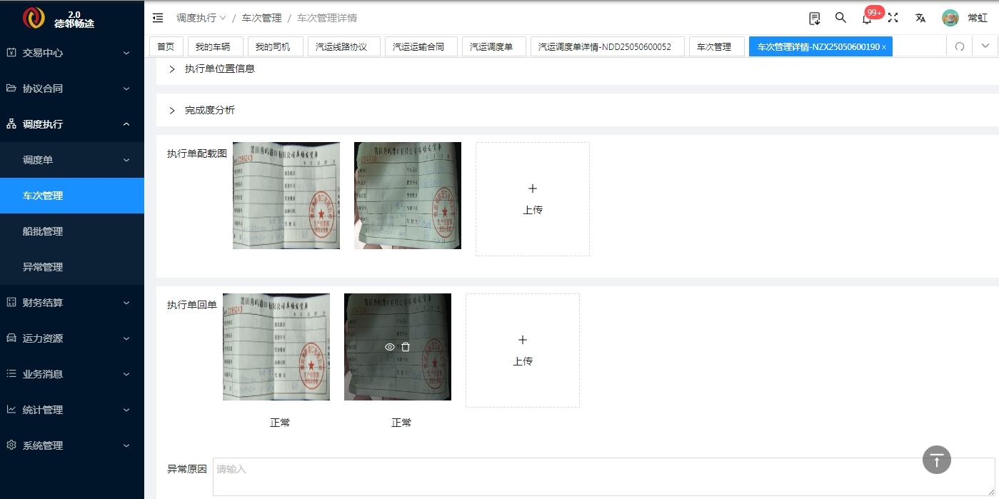999x499 pixels.
Task: Expand the 财务结算 sidebar menu
Action: pos(72,303)
